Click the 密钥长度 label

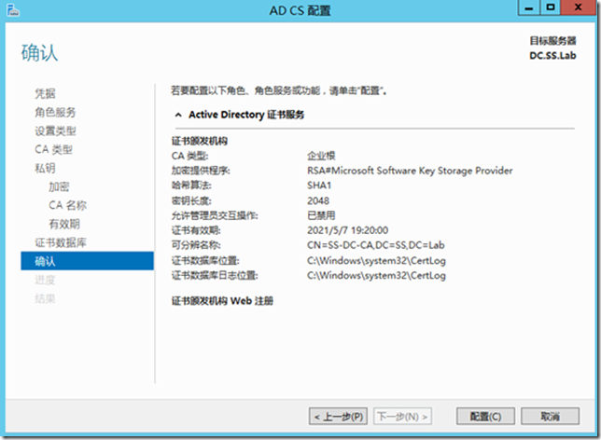pyautogui.click(x=191, y=200)
